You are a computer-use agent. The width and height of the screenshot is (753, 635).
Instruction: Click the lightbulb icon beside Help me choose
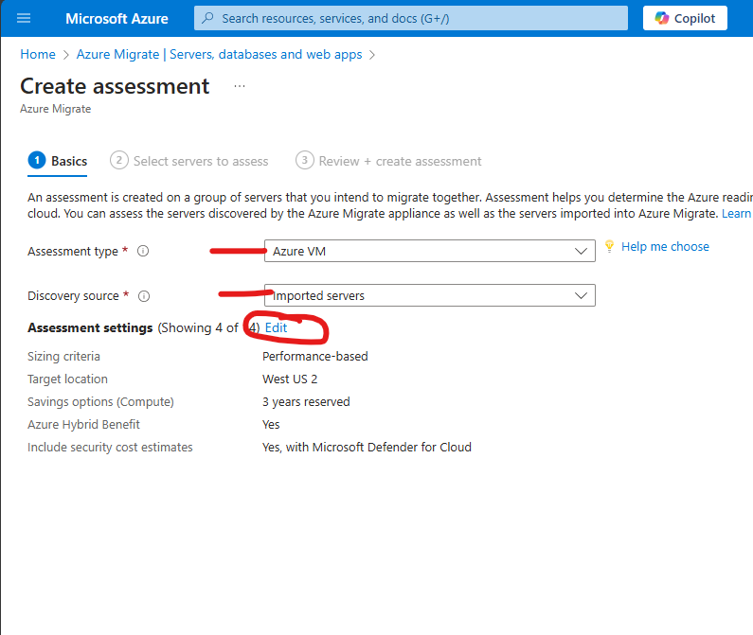[x=610, y=246]
